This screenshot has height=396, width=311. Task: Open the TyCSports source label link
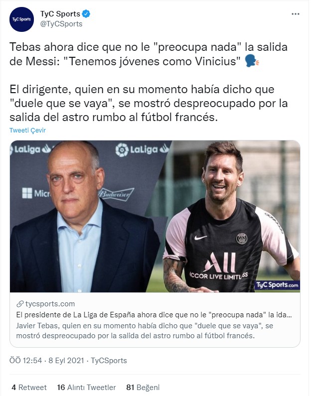[109, 361]
